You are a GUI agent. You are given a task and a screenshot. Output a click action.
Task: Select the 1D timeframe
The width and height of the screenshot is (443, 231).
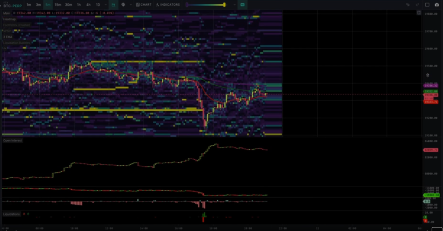[98, 5]
